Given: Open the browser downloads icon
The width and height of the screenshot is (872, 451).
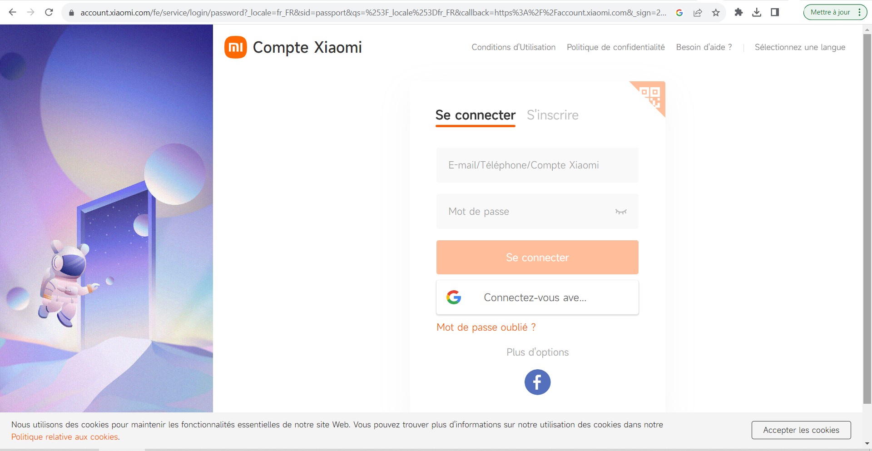Looking at the screenshot, I should [x=757, y=12].
